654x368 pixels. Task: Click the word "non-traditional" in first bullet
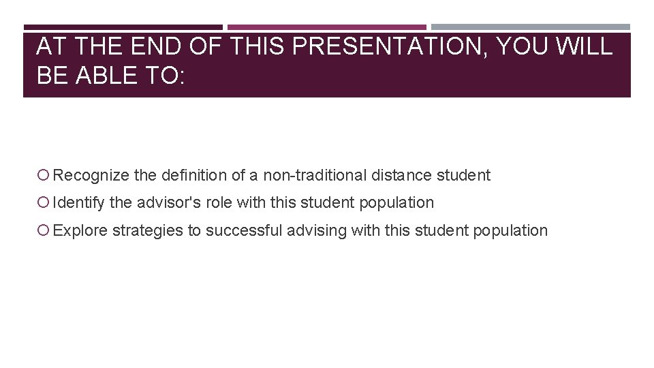coord(315,175)
